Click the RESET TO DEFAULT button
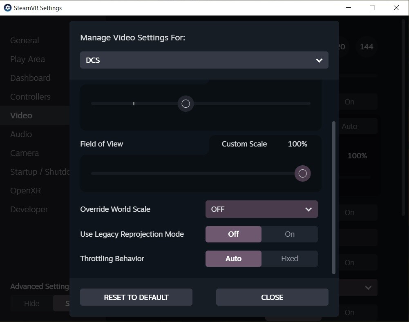The image size is (409, 322). (136, 297)
